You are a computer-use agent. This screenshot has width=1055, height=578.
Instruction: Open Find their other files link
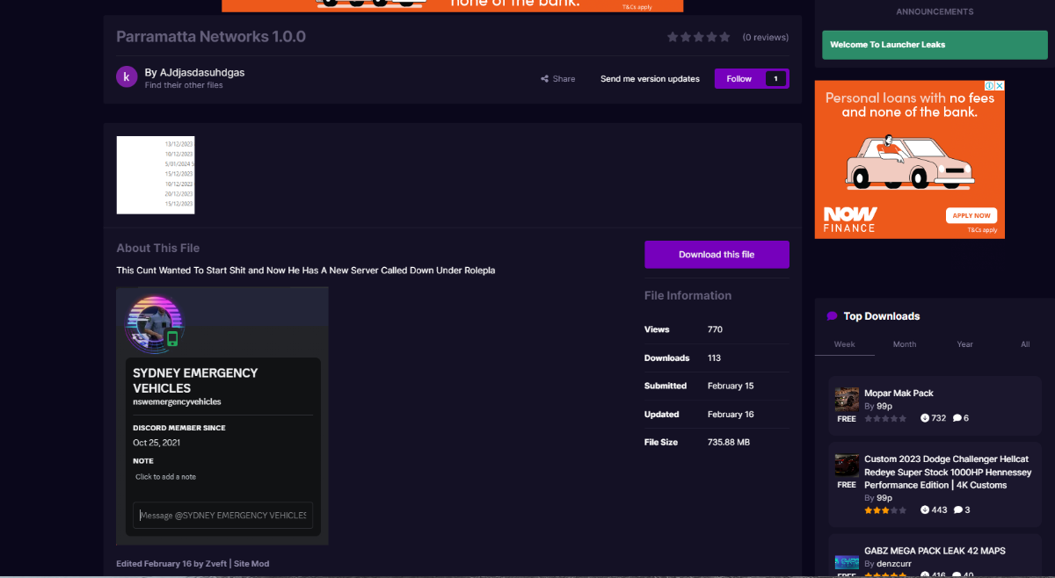[x=184, y=85]
